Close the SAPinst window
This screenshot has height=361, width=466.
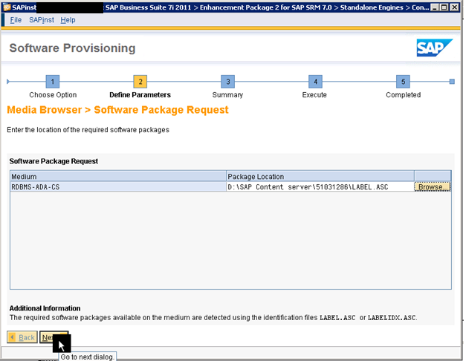coord(454,7)
